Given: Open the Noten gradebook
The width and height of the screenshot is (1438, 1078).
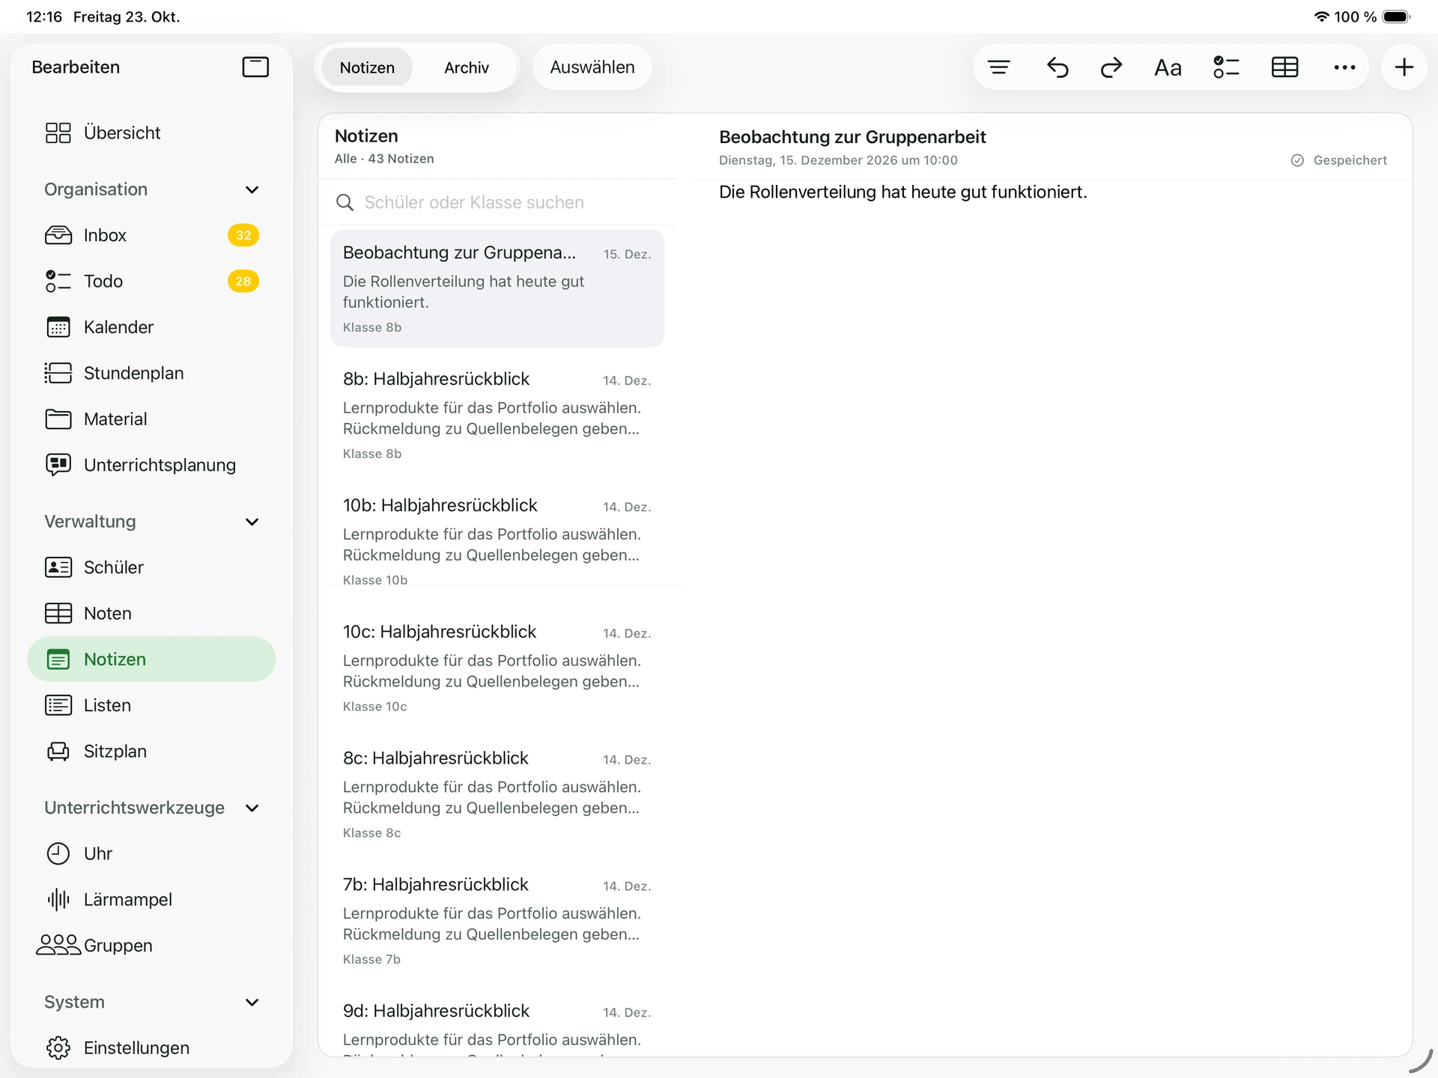Looking at the screenshot, I should [x=151, y=613].
